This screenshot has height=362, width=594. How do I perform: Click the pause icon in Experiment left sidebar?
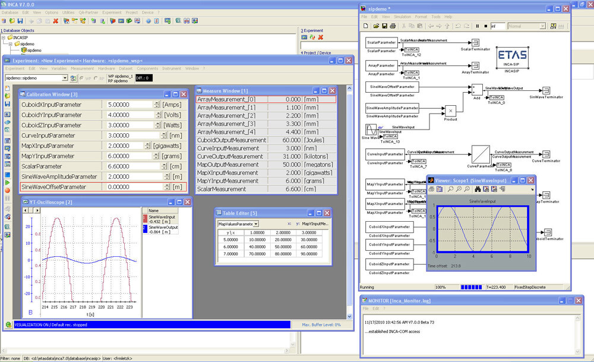tap(8, 199)
